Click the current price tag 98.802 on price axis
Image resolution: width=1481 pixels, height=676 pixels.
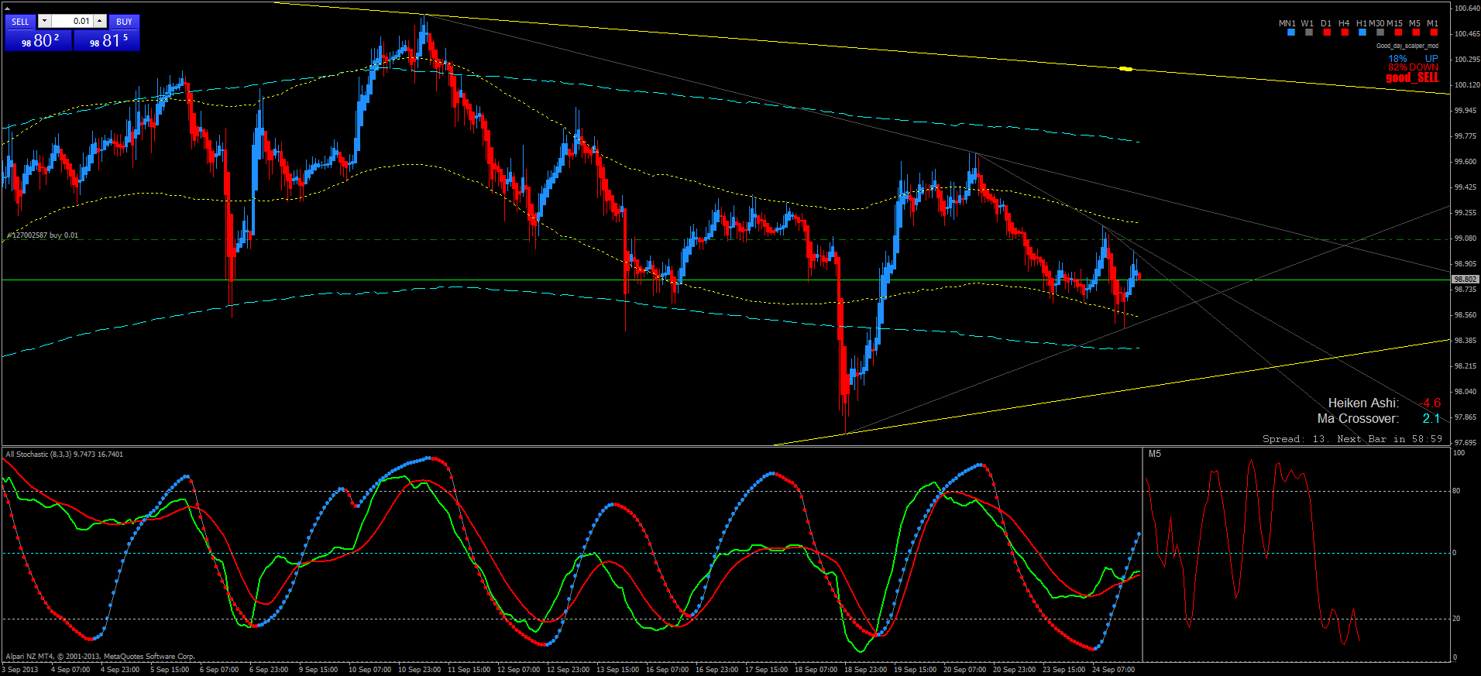1465,279
